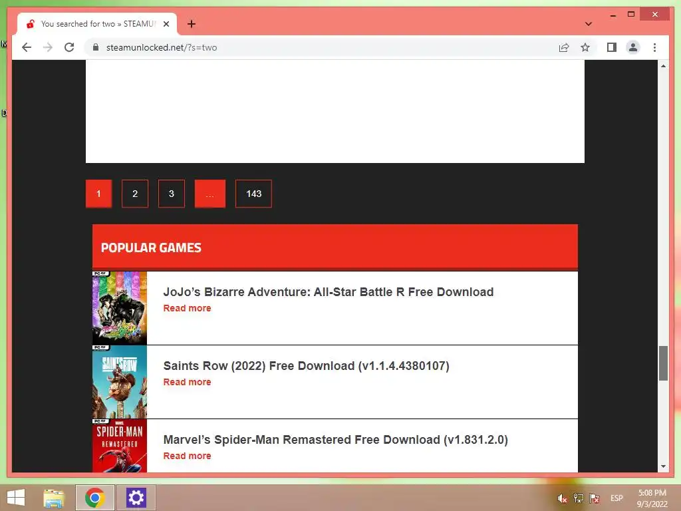681x511 pixels.
Task: Share this page using the share icon
Action: 564,47
